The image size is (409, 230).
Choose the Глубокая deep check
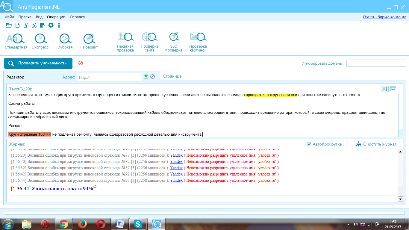pyautogui.click(x=64, y=41)
